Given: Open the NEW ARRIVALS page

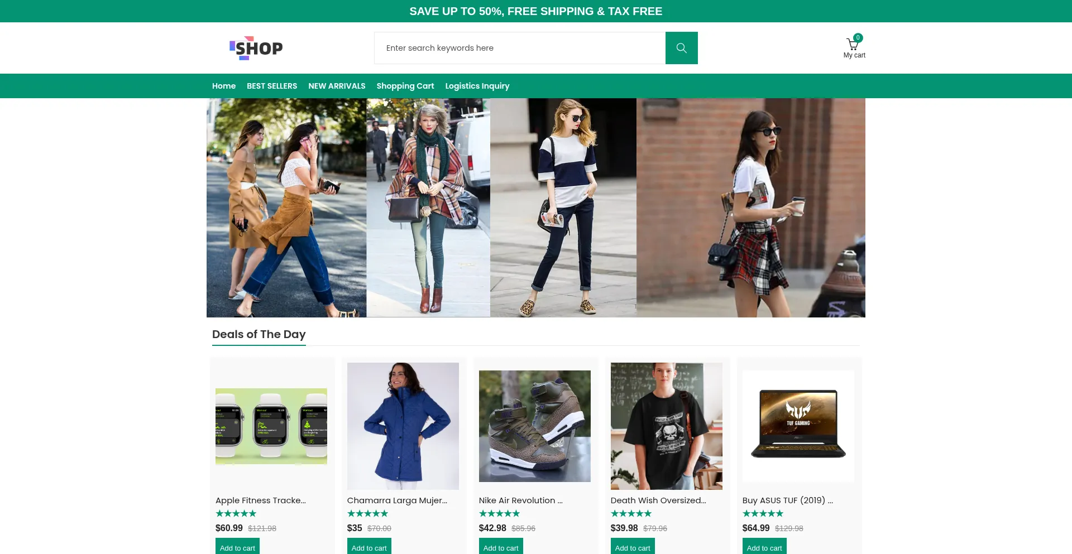Looking at the screenshot, I should 337,86.
